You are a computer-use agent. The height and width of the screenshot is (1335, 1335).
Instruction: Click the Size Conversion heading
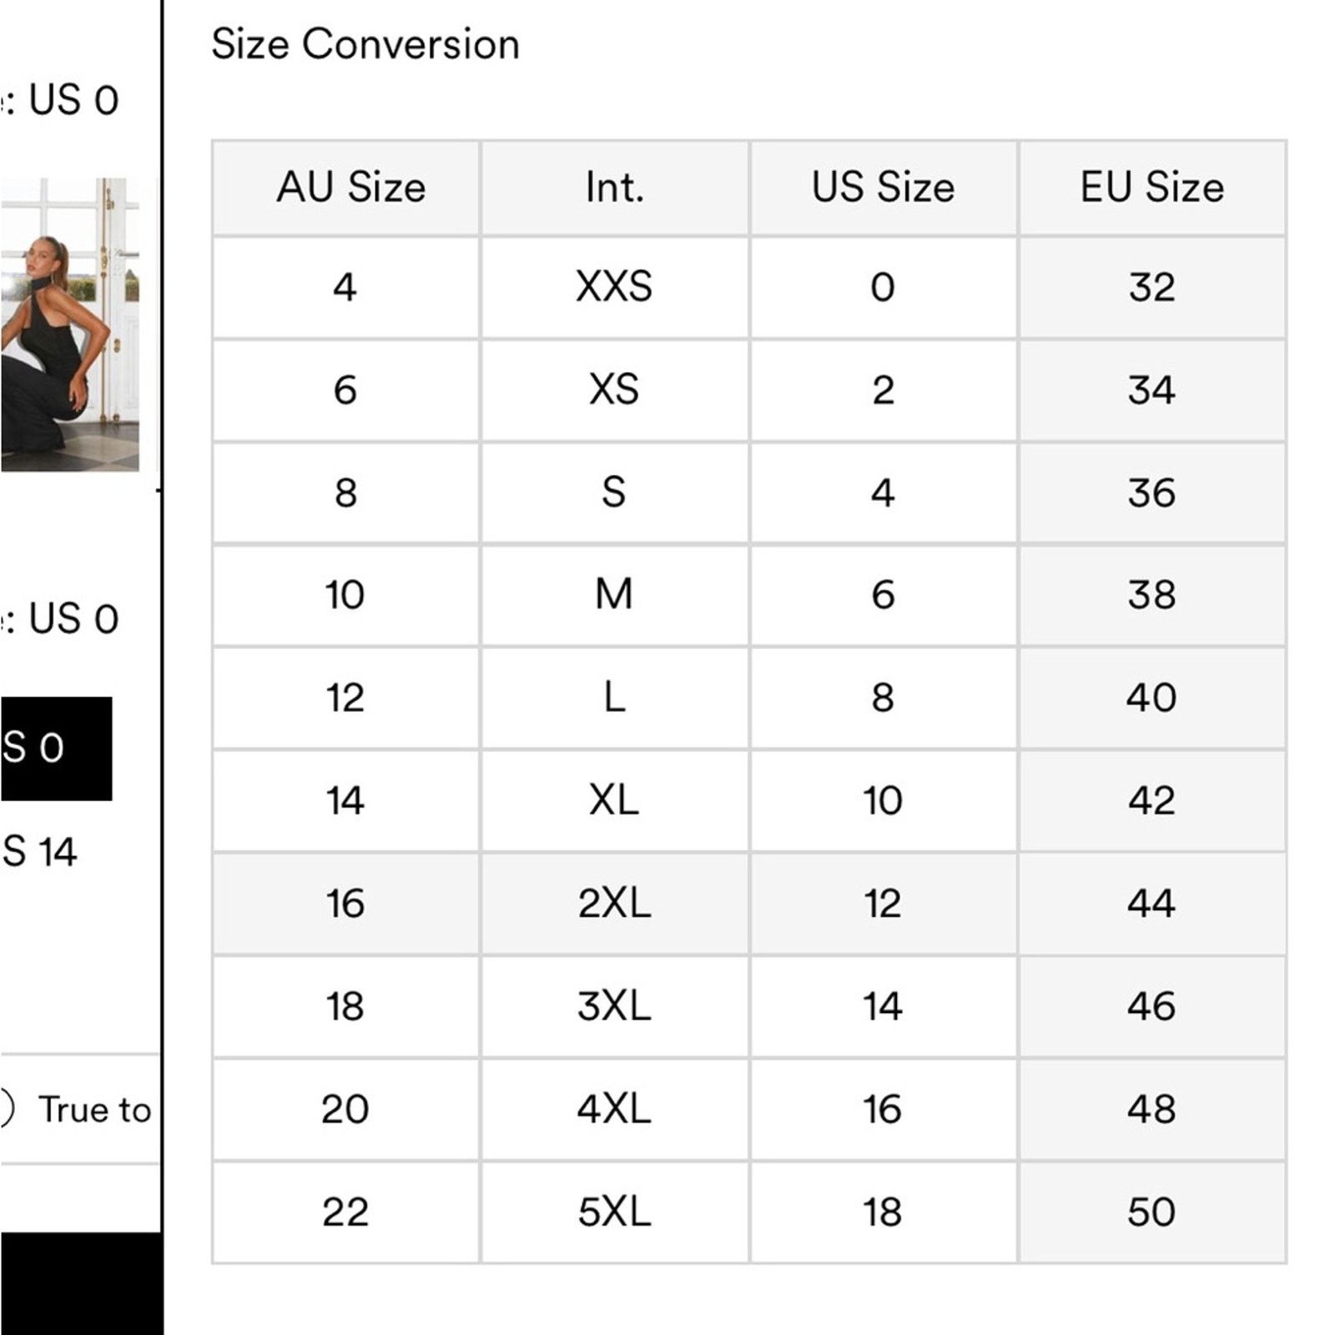(x=365, y=44)
